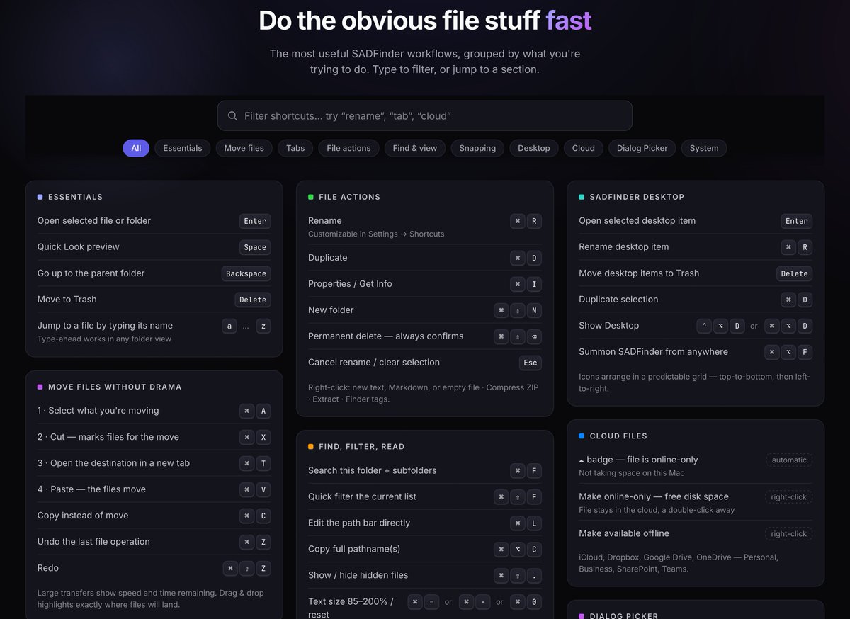Click the V key badge for Paste

tap(263, 489)
